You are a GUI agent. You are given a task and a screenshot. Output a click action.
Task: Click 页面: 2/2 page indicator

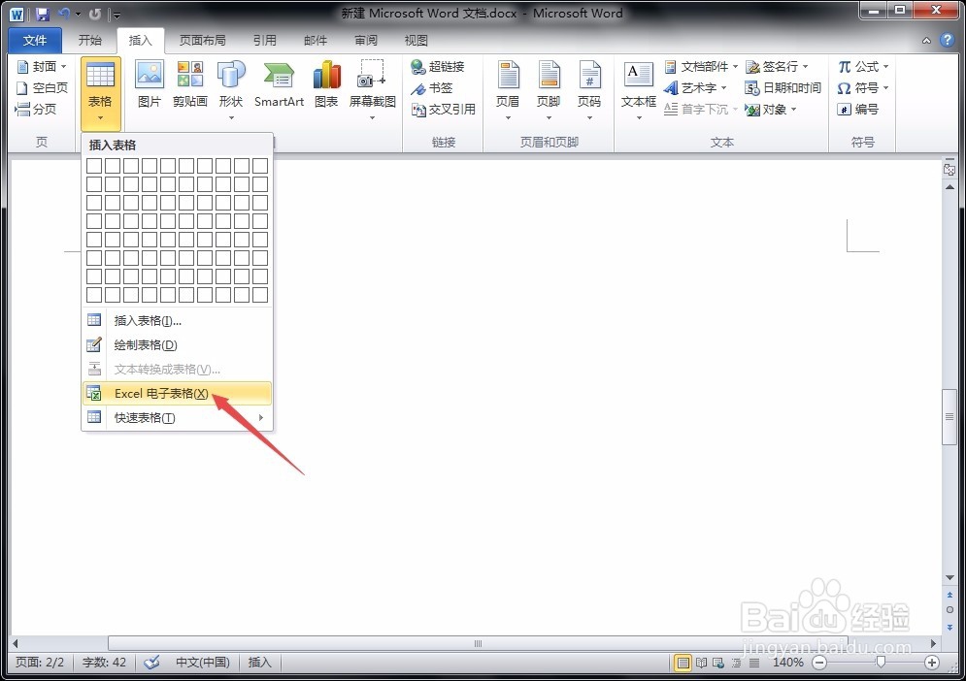[40, 663]
